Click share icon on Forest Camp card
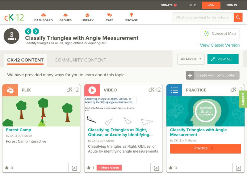 tap(74, 168)
